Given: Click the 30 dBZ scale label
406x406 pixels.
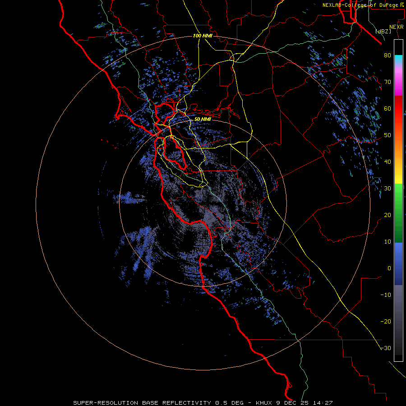Looking at the screenshot, I should 388,189.
